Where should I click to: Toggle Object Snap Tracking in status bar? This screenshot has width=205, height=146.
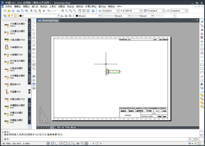coord(69,143)
